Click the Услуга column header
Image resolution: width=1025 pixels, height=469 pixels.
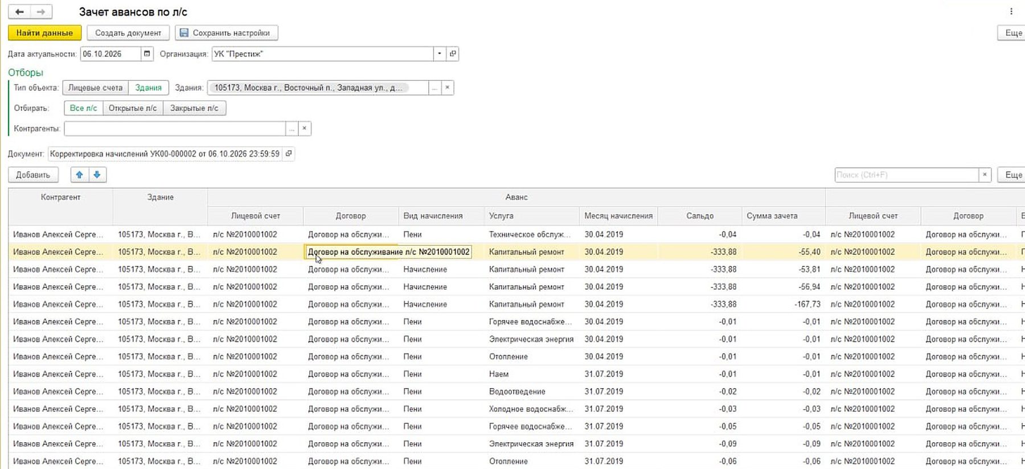tap(531, 216)
